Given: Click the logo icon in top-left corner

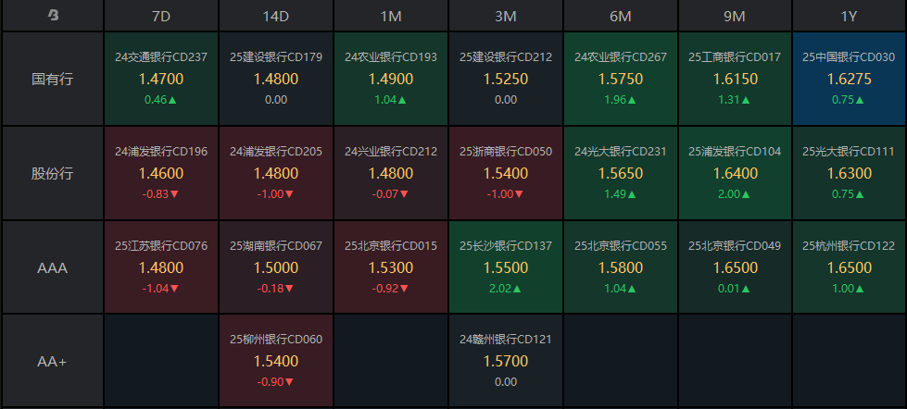Looking at the screenshot, I should [53, 16].
